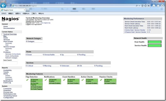Open browser settings gear icon
Image resolution: width=166 pixels, height=101 pixels.
pos(162,6)
